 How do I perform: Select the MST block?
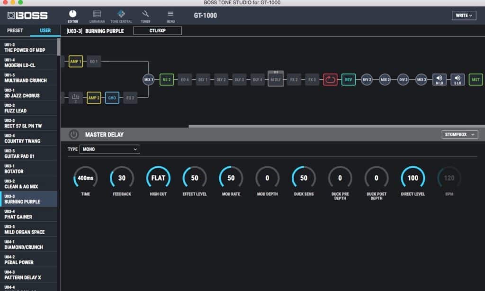click(476, 80)
